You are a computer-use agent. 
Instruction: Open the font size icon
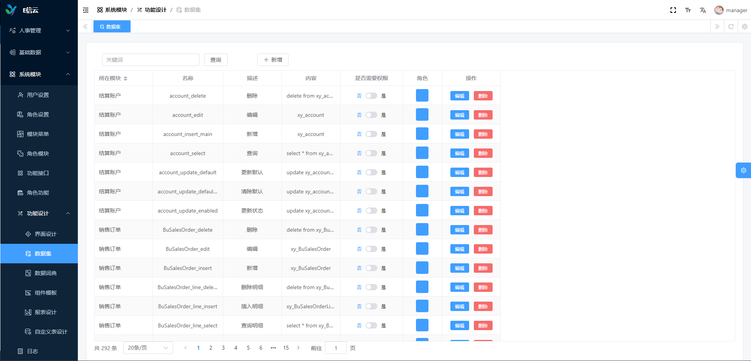click(x=688, y=10)
